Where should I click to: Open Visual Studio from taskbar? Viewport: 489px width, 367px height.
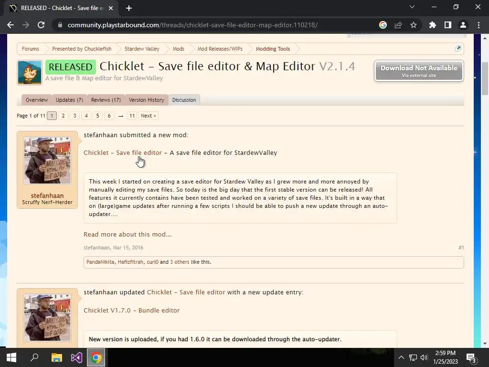coord(76,357)
